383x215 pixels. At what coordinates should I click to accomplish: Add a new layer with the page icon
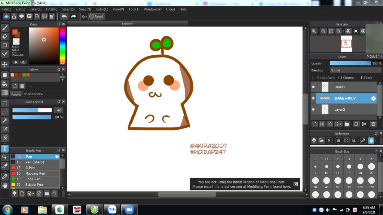pyautogui.click(x=315, y=124)
